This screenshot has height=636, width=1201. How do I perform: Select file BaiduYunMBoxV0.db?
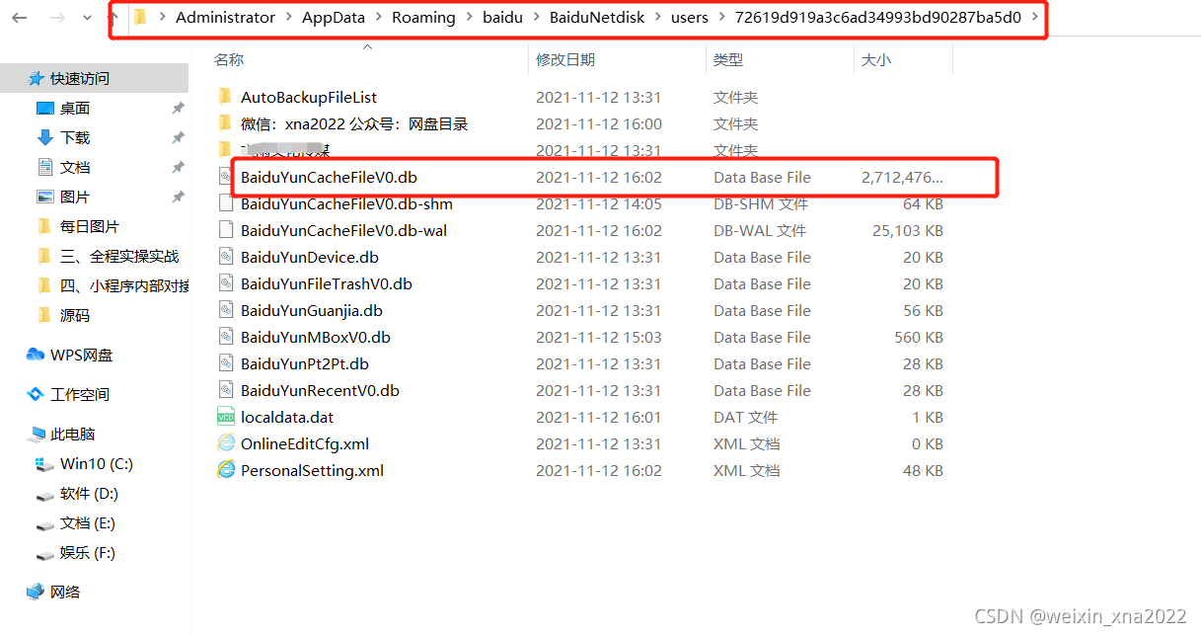coord(316,338)
